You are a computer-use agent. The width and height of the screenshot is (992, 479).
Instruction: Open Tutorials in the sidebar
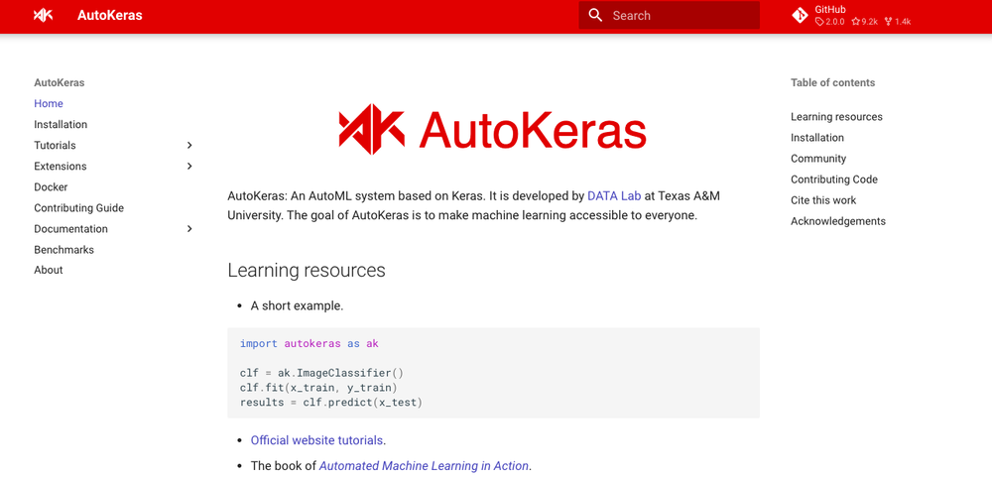pyautogui.click(x=55, y=146)
